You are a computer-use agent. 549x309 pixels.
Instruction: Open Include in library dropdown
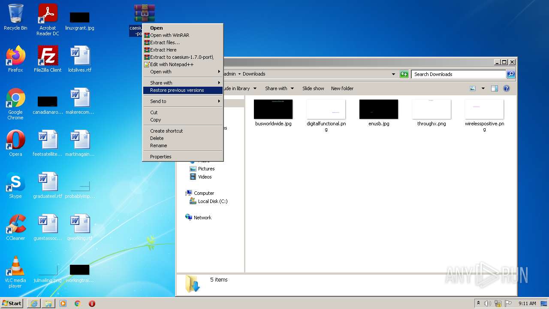[x=241, y=88]
